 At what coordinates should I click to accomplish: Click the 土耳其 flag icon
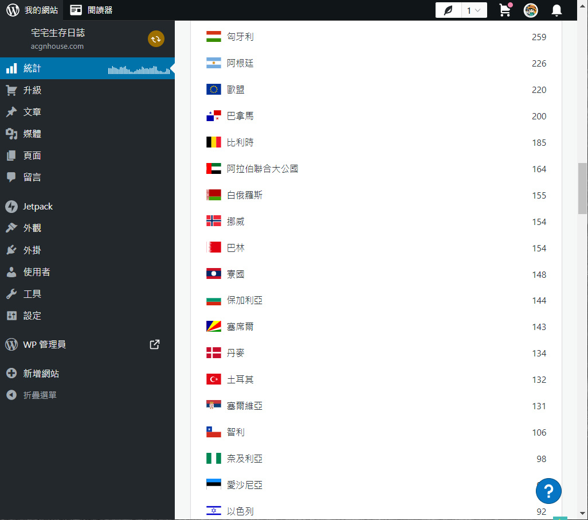[x=213, y=379]
